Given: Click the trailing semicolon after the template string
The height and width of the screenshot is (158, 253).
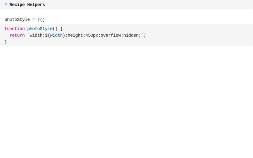Looking at the screenshot, I should click(x=145, y=35).
